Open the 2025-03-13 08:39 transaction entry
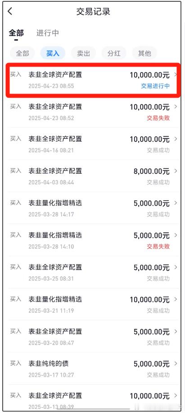 tap(94, 398)
